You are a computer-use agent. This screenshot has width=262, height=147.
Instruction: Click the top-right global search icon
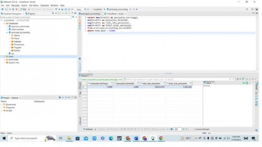coord(247,9)
